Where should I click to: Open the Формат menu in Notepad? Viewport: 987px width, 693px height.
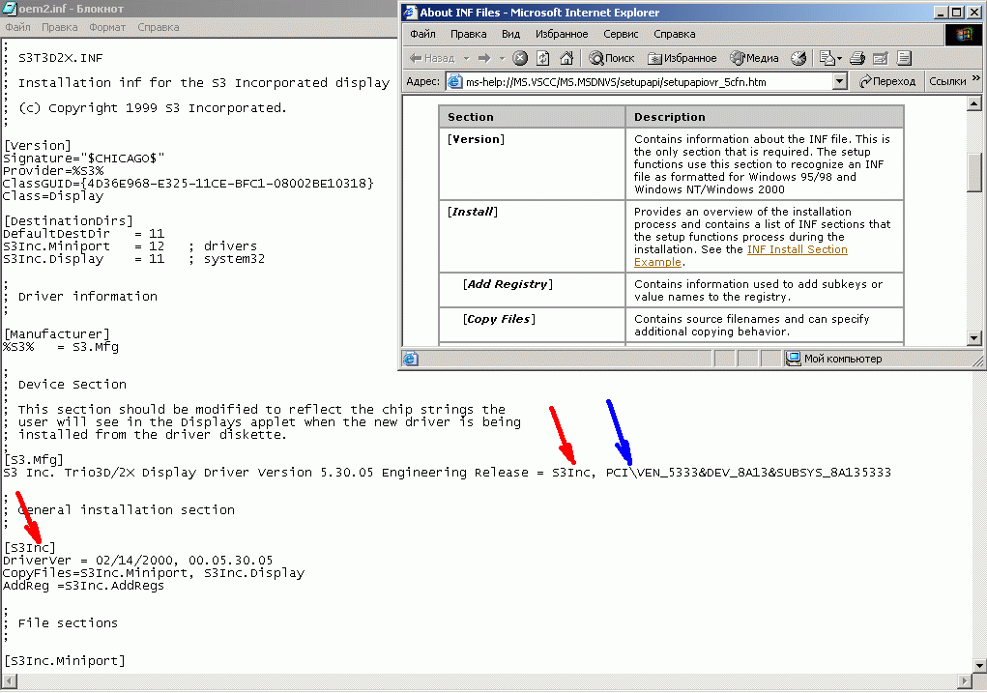[x=107, y=27]
